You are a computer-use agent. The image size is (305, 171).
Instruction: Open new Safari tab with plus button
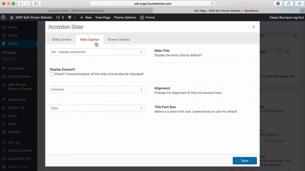point(303,10)
